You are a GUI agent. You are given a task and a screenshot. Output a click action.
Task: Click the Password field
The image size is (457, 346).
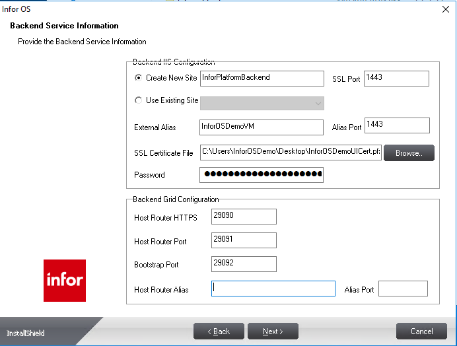pyautogui.click(x=262, y=175)
